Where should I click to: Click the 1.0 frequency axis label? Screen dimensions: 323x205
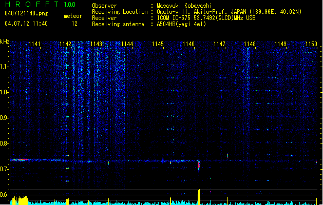[4, 92]
